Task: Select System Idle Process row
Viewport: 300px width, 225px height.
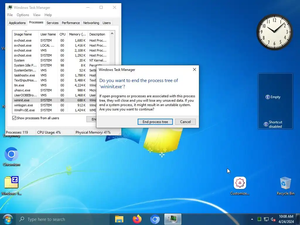Action: pos(61,65)
